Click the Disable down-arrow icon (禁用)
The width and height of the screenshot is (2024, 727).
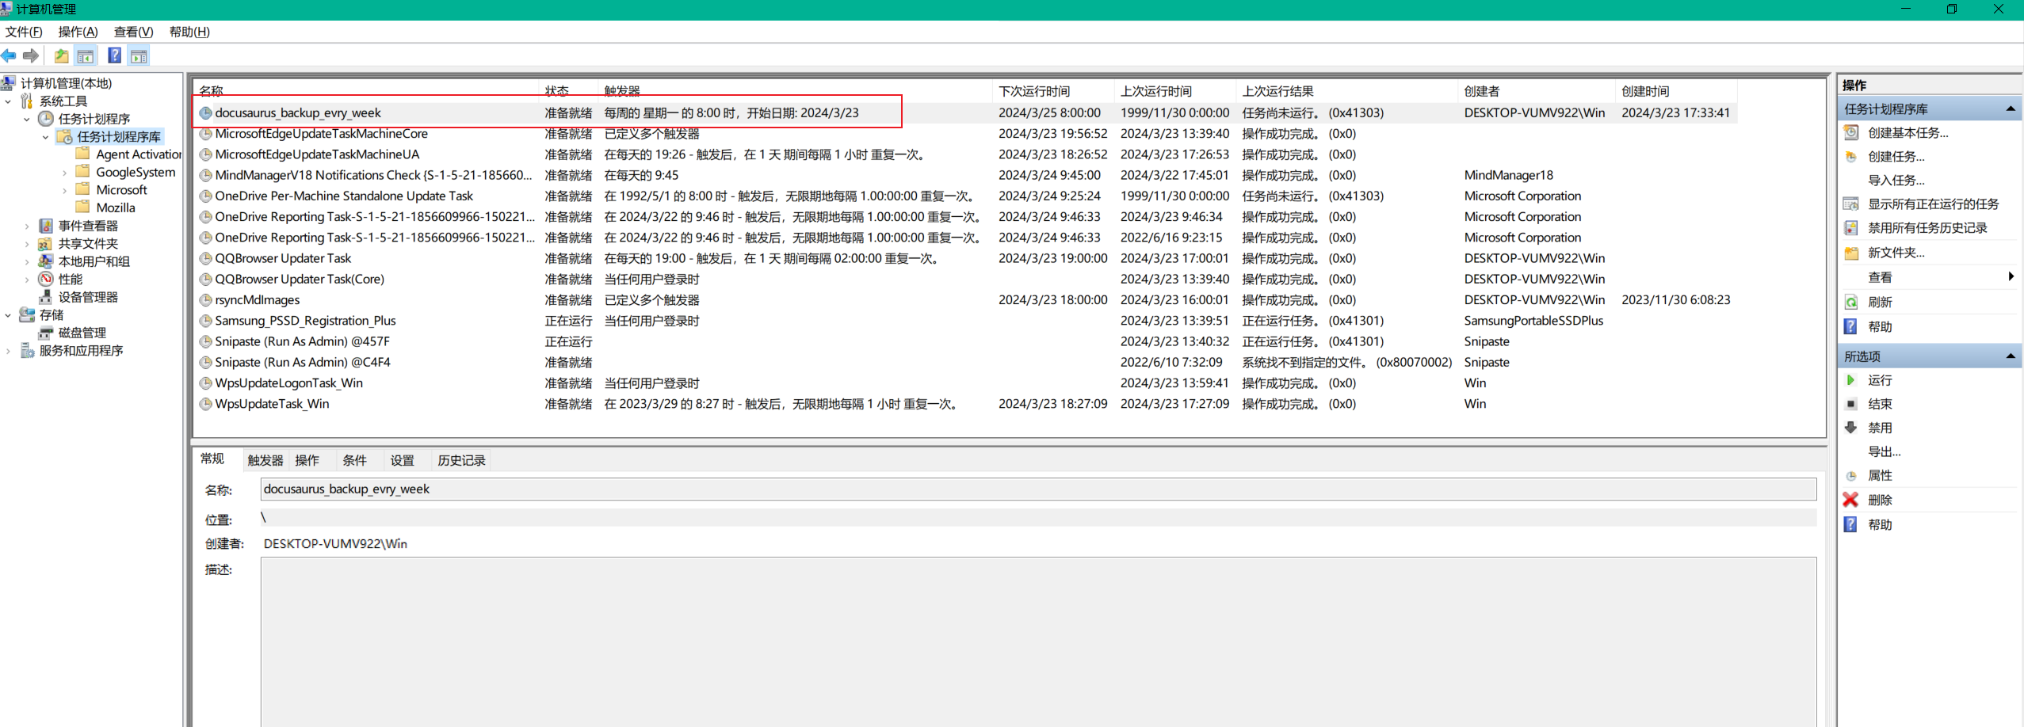[x=1851, y=428]
